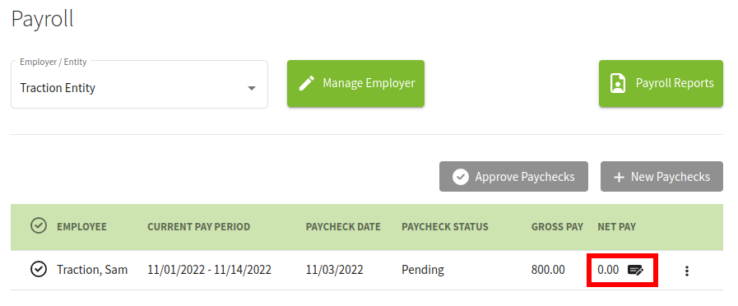Image resolution: width=738 pixels, height=306 pixels.
Task: Click the pencil icon on Manage Employer
Action: point(307,84)
